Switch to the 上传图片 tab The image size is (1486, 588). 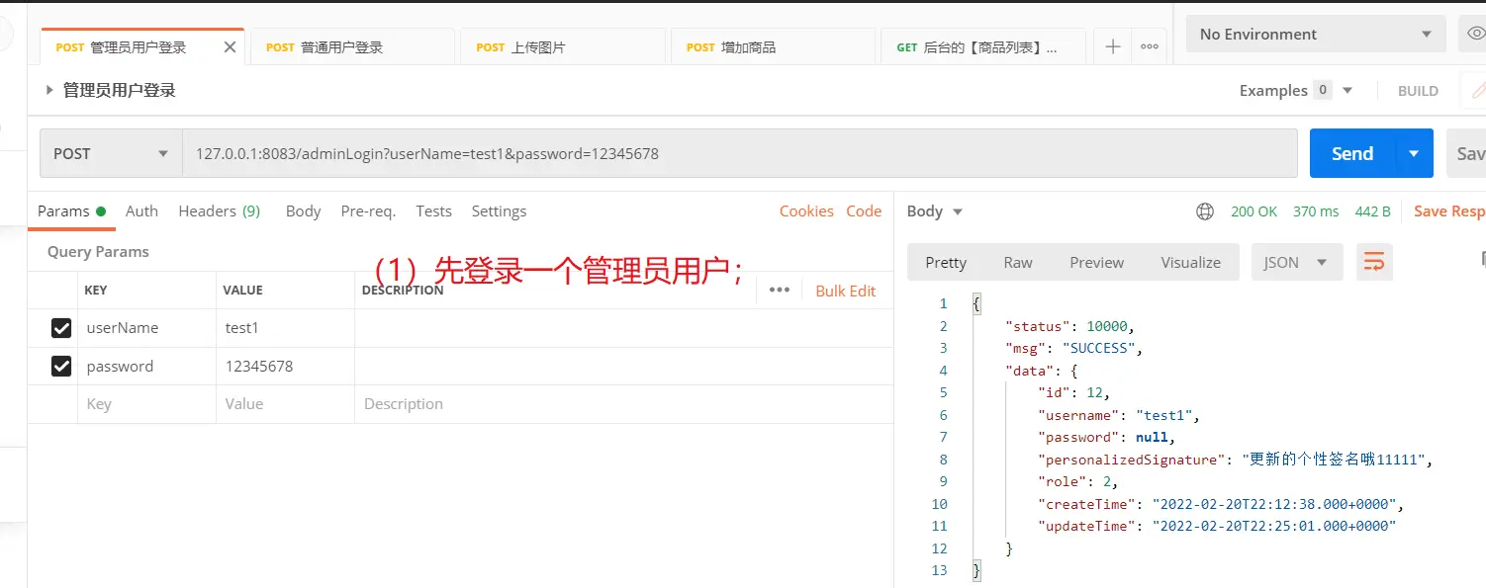click(x=562, y=47)
